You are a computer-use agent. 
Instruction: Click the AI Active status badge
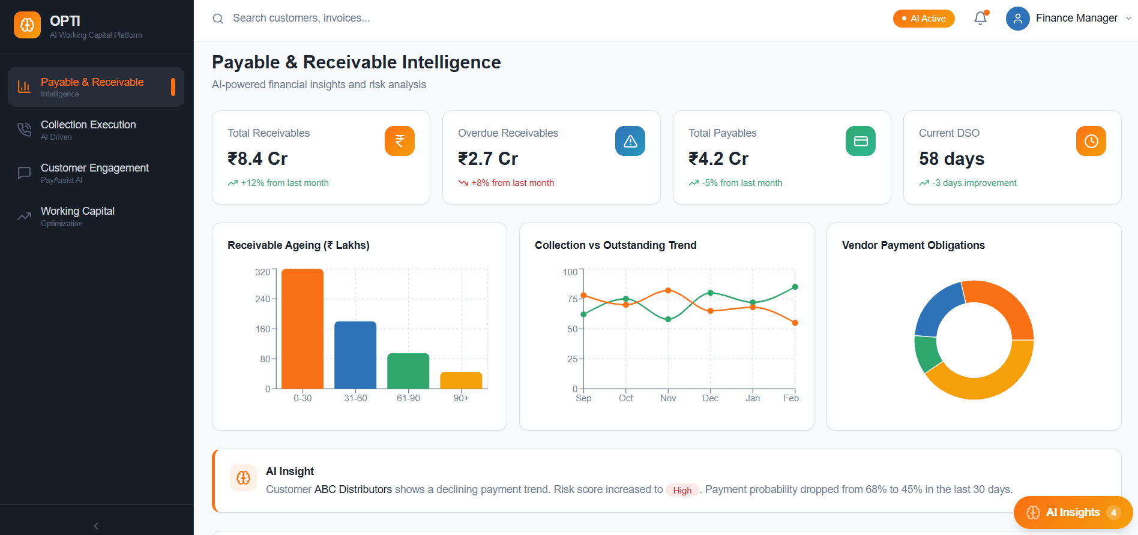[924, 19]
